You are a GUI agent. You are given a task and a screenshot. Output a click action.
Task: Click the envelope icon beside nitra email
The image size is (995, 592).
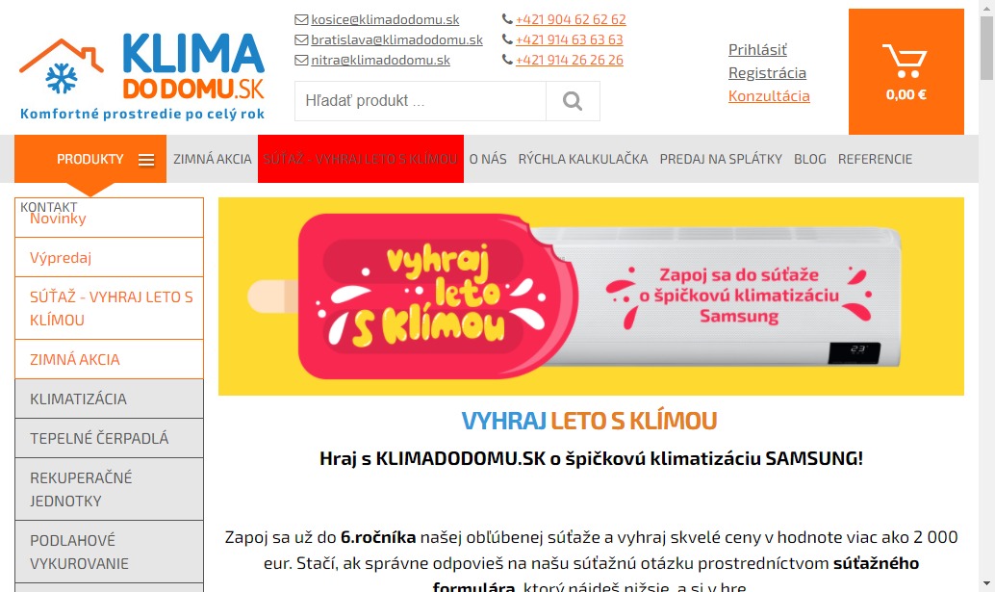point(301,61)
